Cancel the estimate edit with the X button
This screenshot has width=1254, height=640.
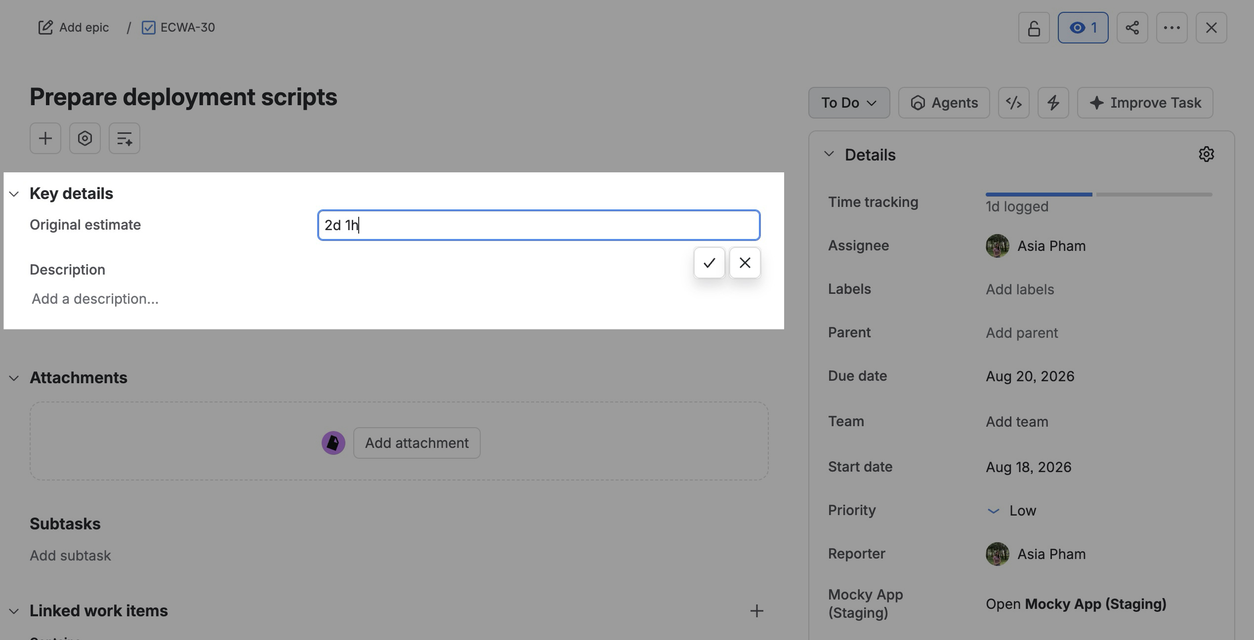pyautogui.click(x=745, y=263)
